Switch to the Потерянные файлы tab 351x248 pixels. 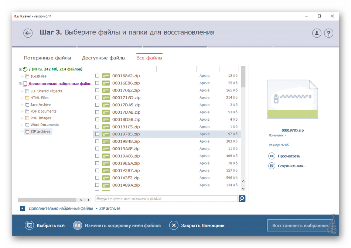pyautogui.click(x=47, y=58)
